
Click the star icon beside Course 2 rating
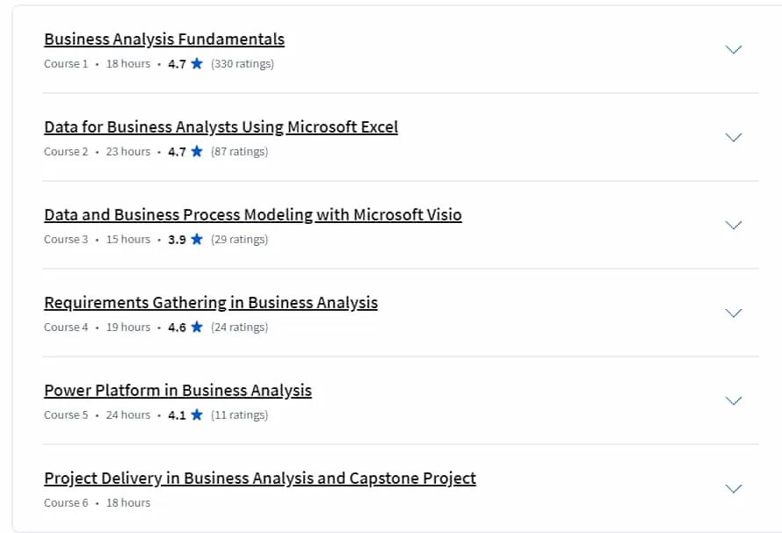click(x=197, y=151)
